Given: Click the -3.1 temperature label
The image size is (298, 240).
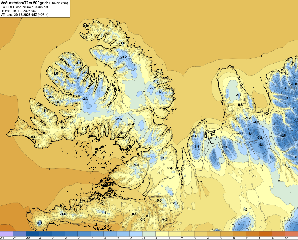Looking at the screenshot, I should 160,92.
